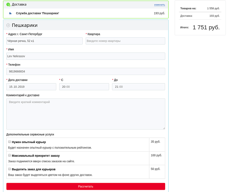Tick the Максимальный приоритет заказу checkbox
This screenshot has height=192, width=230.
10,156
